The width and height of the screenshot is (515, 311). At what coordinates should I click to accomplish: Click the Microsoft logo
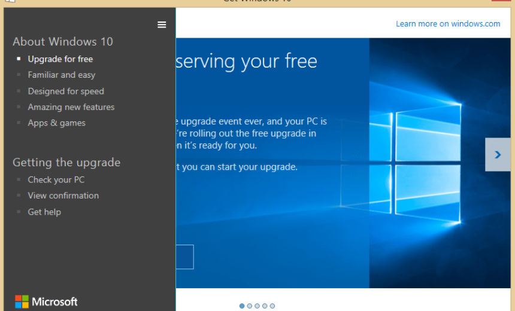[x=46, y=302]
